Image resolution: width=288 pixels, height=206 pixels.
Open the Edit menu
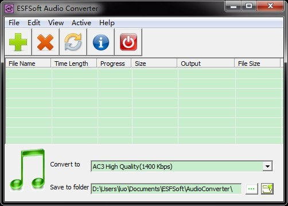[34, 23]
